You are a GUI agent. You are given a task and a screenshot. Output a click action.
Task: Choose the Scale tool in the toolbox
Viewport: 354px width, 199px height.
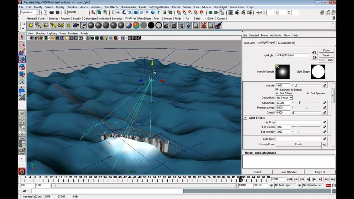pos(22,74)
